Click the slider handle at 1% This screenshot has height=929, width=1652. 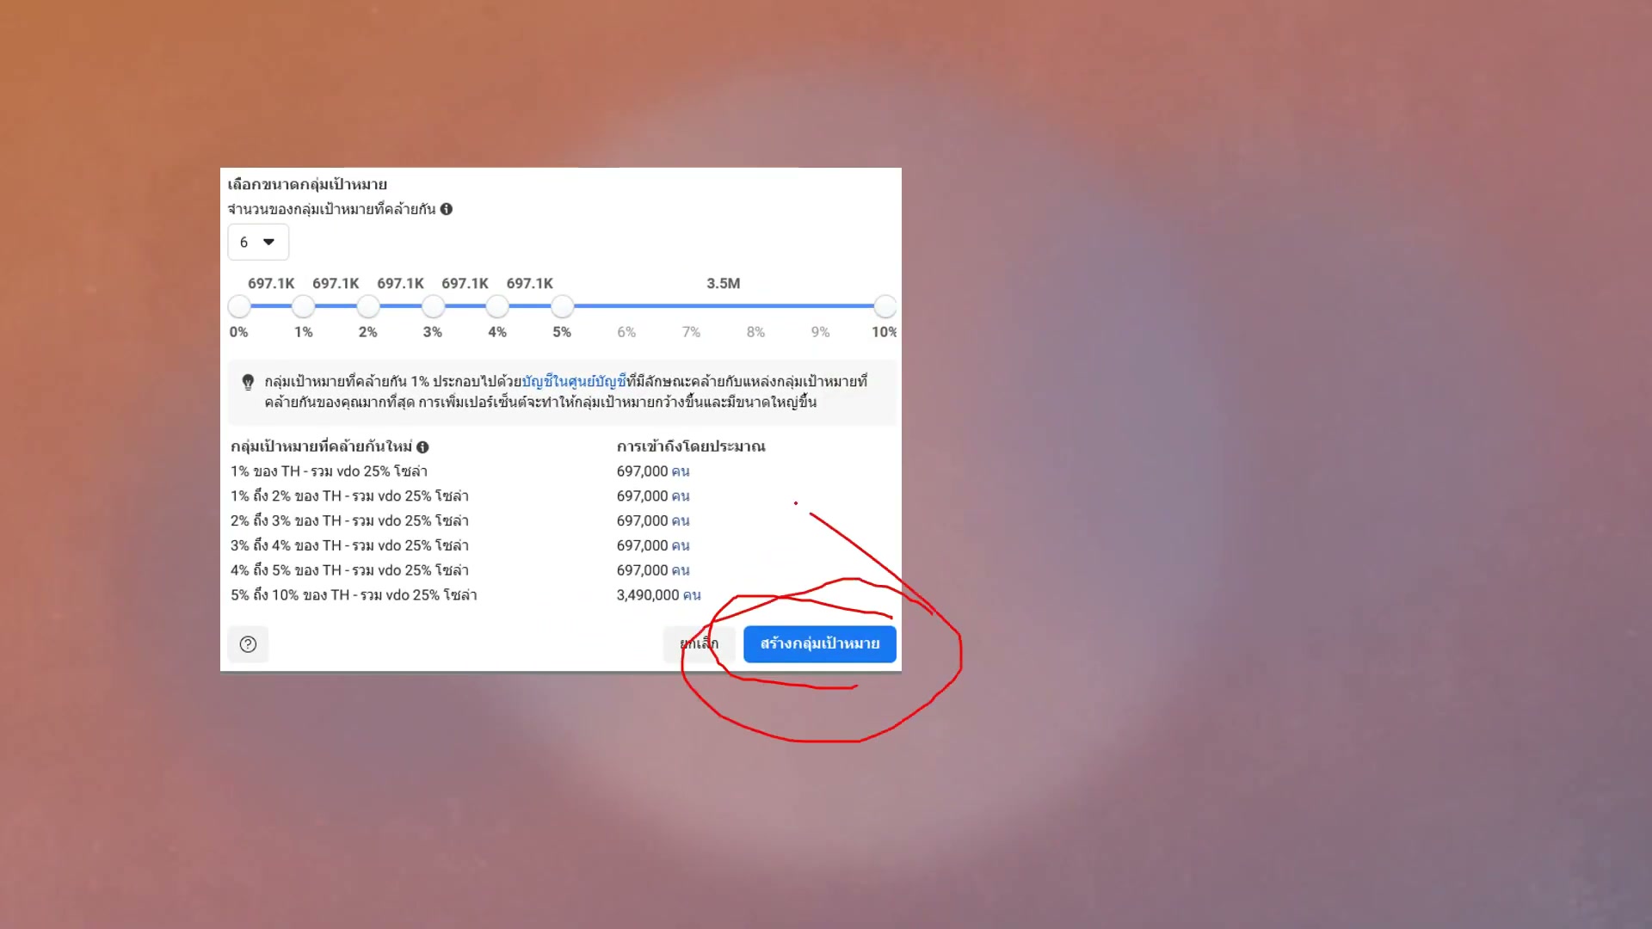coord(303,306)
